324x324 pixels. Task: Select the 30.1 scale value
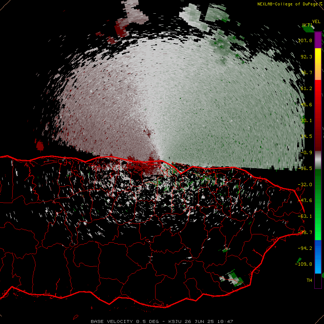point(306,121)
